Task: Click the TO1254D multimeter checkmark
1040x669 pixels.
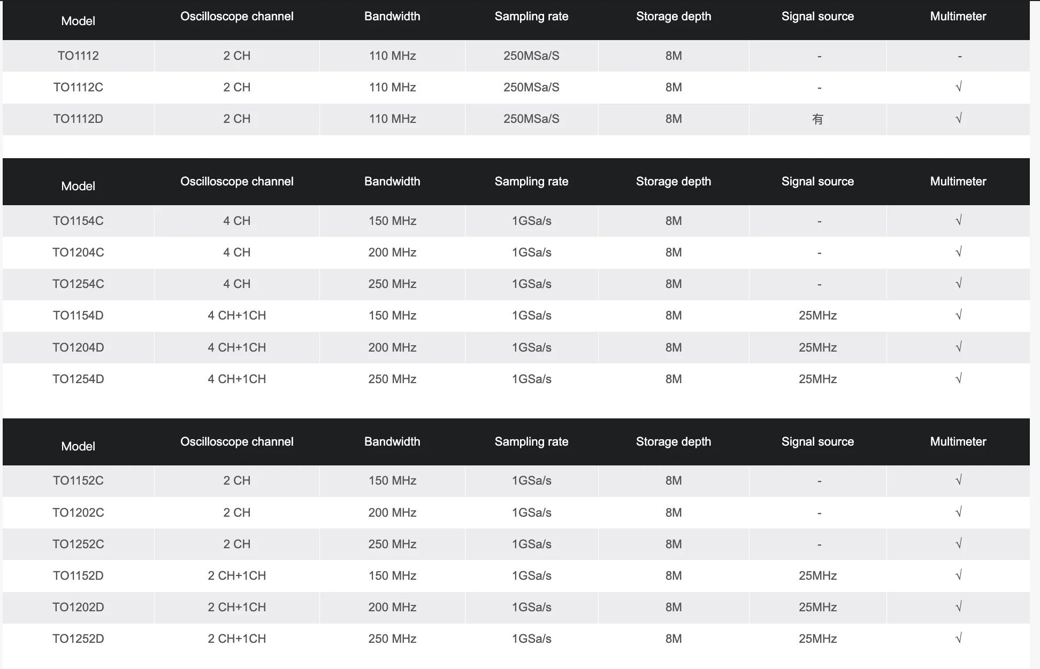Action: [958, 378]
